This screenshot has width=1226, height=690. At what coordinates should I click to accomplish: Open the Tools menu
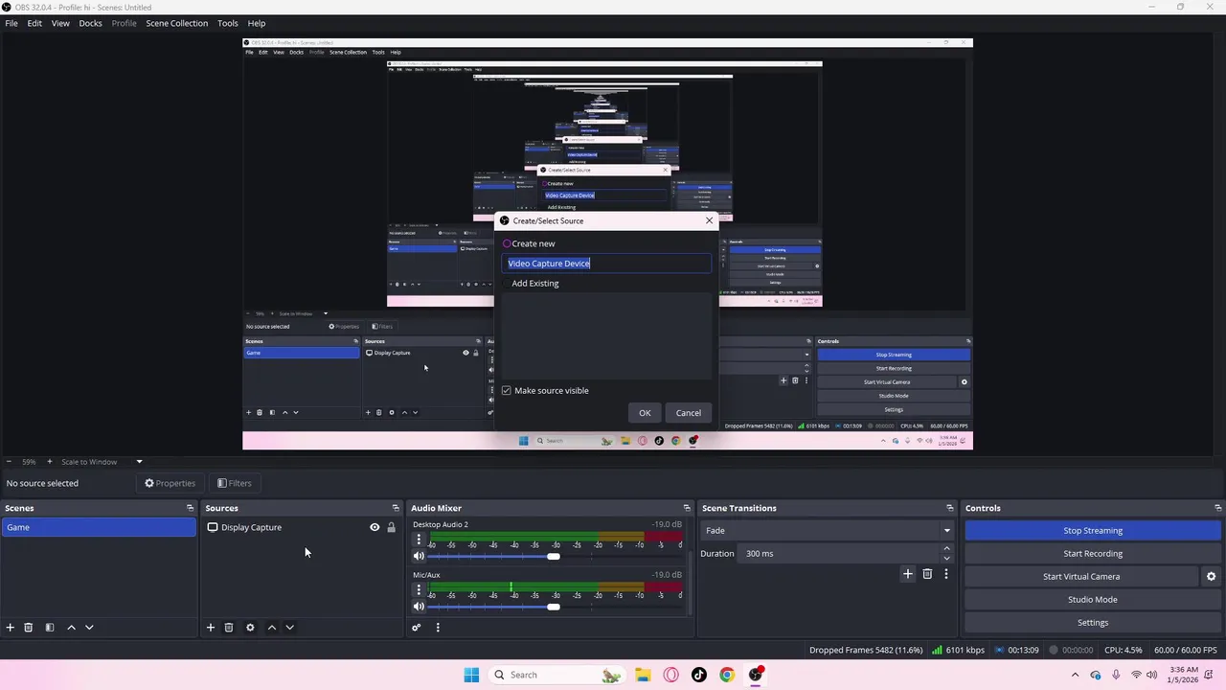pos(228,23)
